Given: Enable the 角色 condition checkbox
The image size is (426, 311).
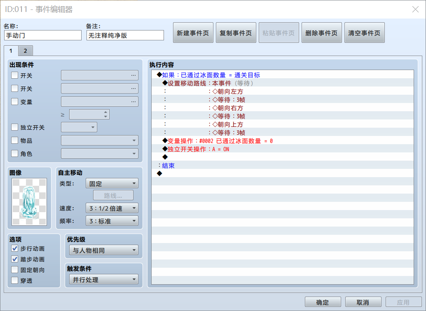Looking at the screenshot, I should (x=15, y=154).
